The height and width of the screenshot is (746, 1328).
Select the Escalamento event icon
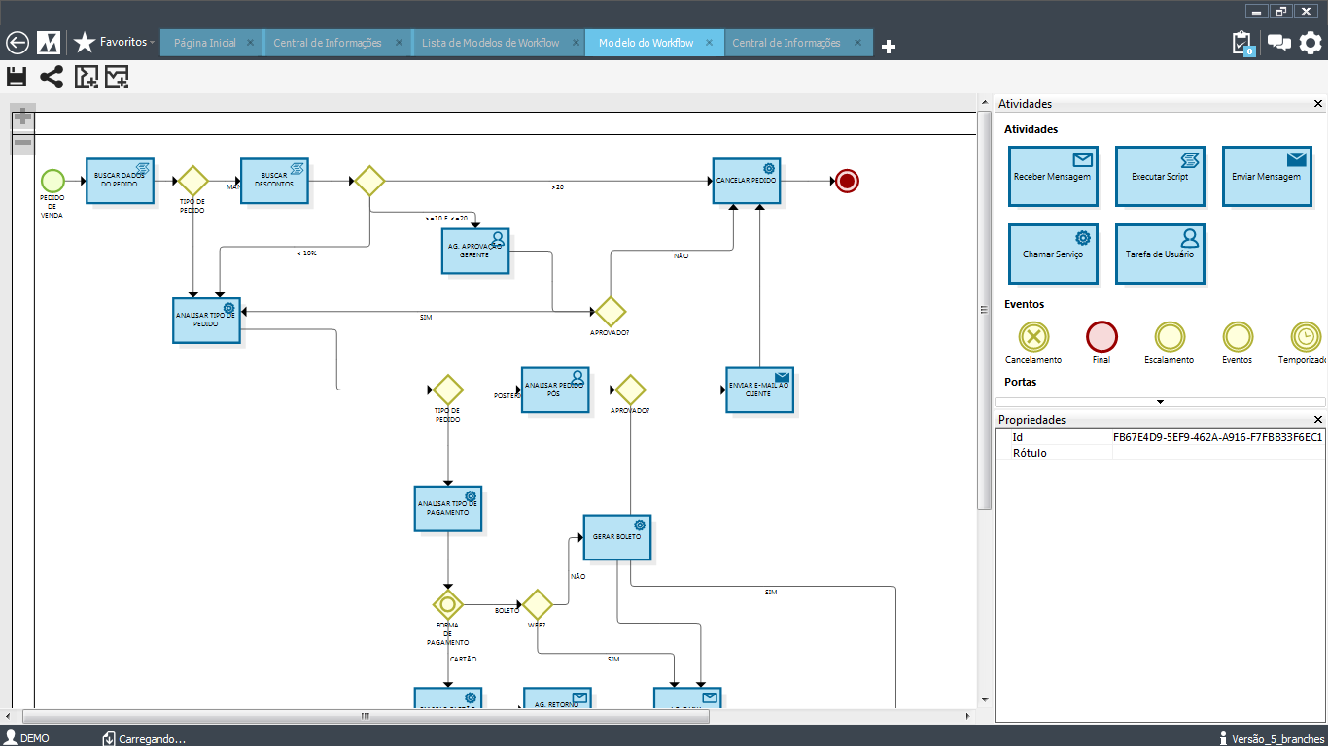(x=1170, y=337)
